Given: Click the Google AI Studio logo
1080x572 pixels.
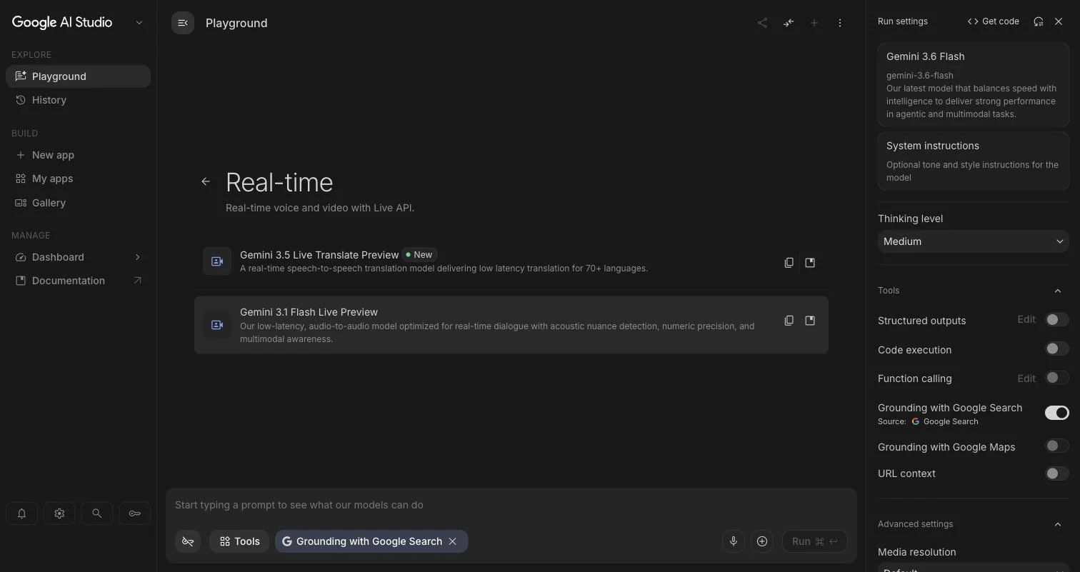Looking at the screenshot, I should tap(62, 22).
